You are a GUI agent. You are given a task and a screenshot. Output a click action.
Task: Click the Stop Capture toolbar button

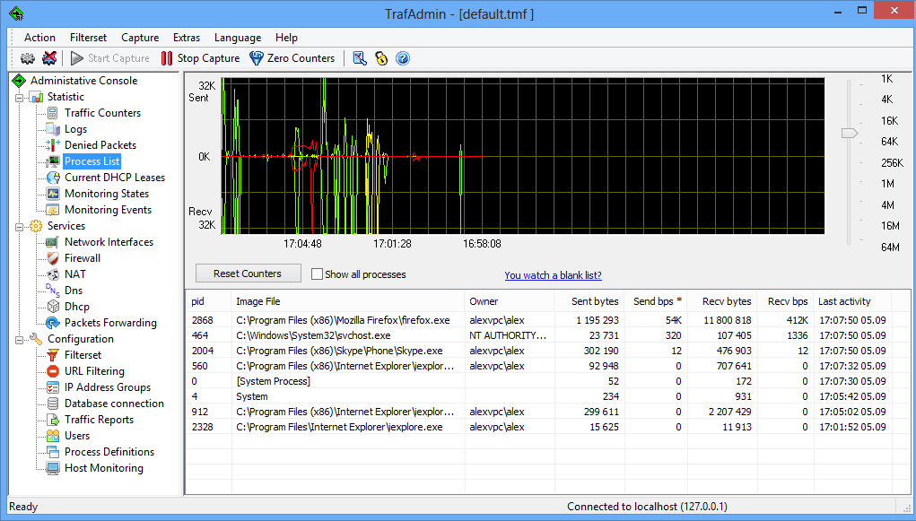point(200,58)
